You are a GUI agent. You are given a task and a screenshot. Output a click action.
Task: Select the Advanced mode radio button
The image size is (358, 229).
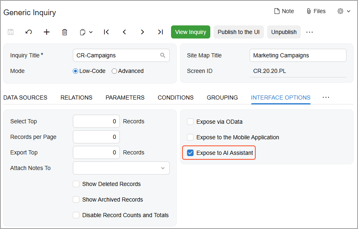pyautogui.click(x=114, y=71)
